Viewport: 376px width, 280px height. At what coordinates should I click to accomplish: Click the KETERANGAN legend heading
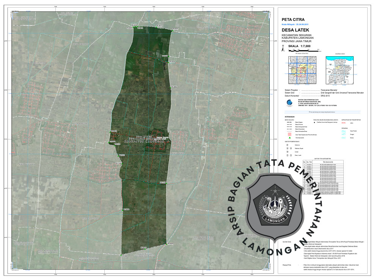[x=290, y=116]
